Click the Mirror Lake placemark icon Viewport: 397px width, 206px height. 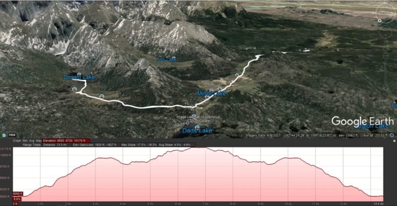(x=211, y=90)
